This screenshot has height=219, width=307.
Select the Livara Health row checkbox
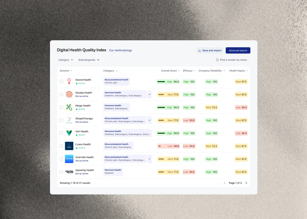[61, 146]
